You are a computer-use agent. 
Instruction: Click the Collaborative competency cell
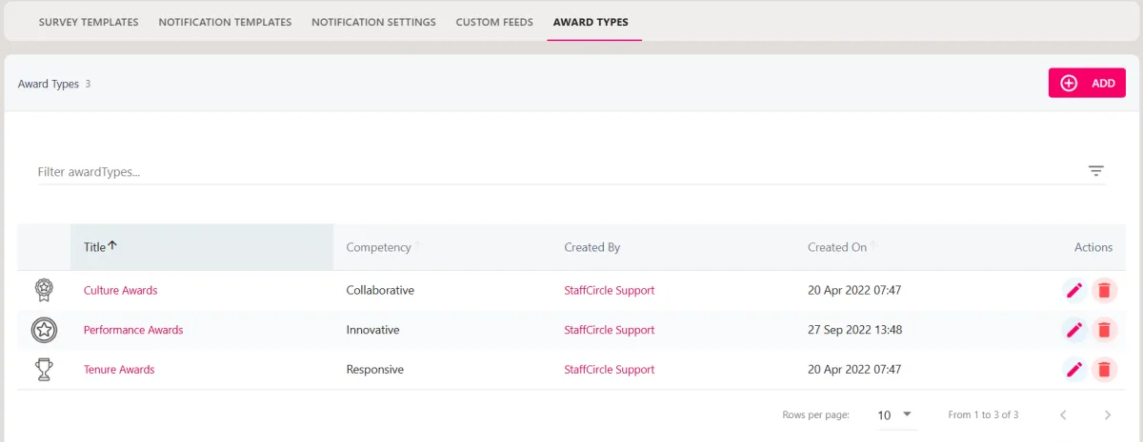pyautogui.click(x=380, y=290)
